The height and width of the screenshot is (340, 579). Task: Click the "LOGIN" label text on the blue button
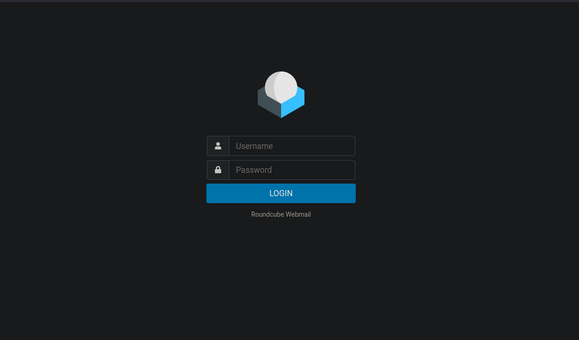pyautogui.click(x=281, y=193)
